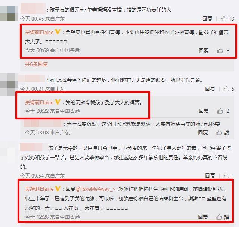The width and height of the screenshot is (239, 227).
Task: Reply to the 00:21 Shanghai comment
Action: tap(210, 89)
